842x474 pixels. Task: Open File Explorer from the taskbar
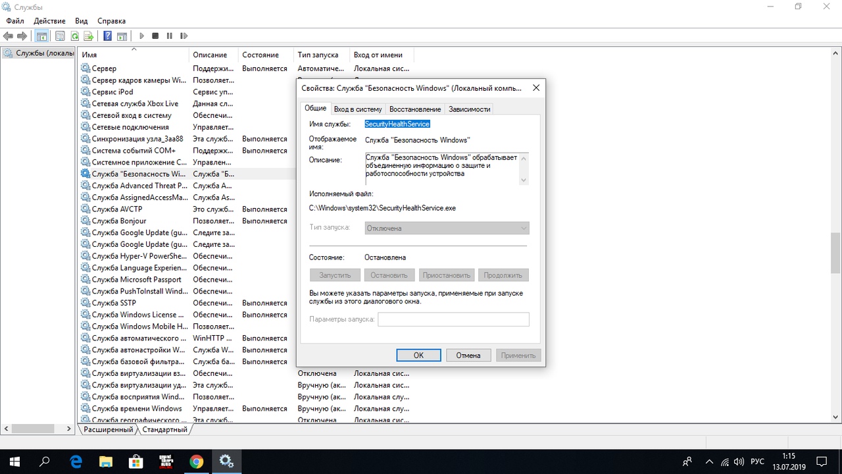[x=106, y=461]
